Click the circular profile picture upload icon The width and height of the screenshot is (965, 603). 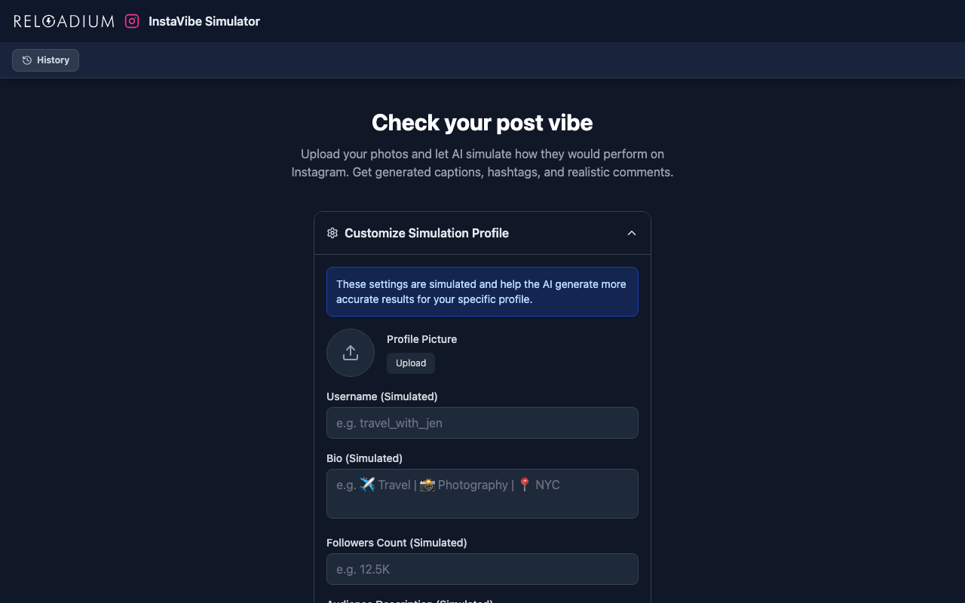tap(351, 353)
